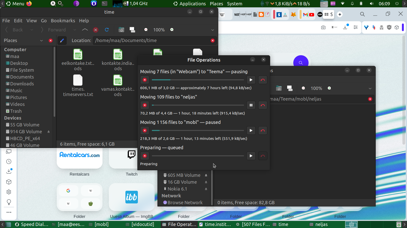The image size is (407, 228).
Task: Go up one folder in time window
Action: point(85,30)
